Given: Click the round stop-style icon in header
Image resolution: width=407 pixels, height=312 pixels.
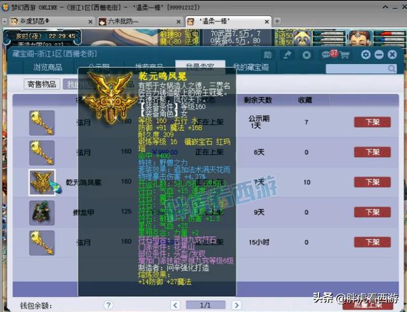Looking at the screenshot, I should point(307,55).
